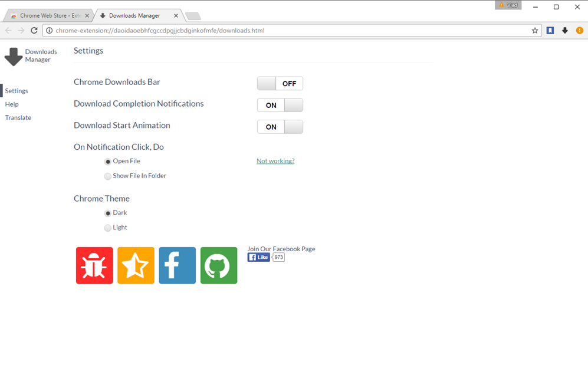Image resolution: width=588 pixels, height=365 pixels.
Task: Toggle Download Start Animation switch
Action: pos(280,127)
